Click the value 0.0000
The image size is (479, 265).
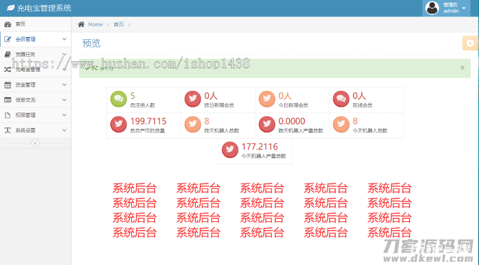292,121
